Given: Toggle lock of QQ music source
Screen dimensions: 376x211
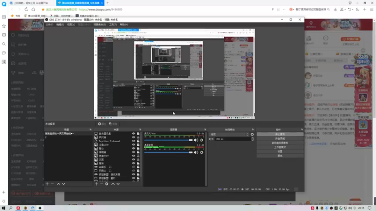Looking at the screenshot, I should (138, 167).
